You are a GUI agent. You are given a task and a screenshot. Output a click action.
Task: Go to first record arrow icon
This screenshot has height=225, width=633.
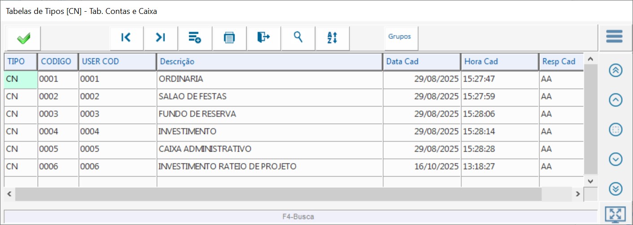(x=126, y=38)
